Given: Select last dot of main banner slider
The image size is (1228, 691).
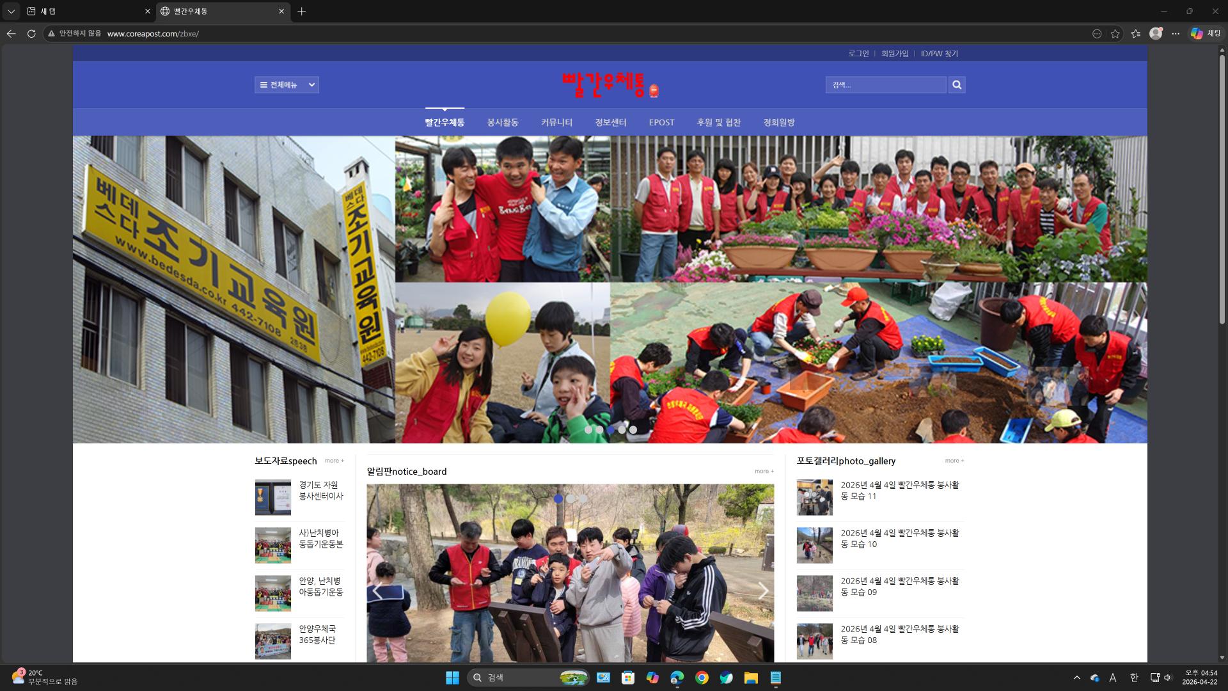Looking at the screenshot, I should click(633, 430).
